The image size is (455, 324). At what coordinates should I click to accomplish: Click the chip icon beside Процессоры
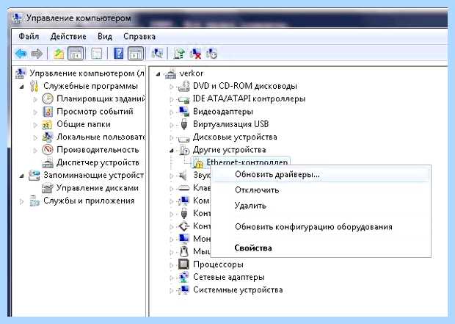point(183,264)
